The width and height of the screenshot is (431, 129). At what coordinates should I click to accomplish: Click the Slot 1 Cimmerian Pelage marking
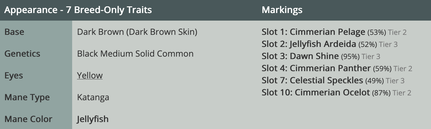tap(313, 32)
